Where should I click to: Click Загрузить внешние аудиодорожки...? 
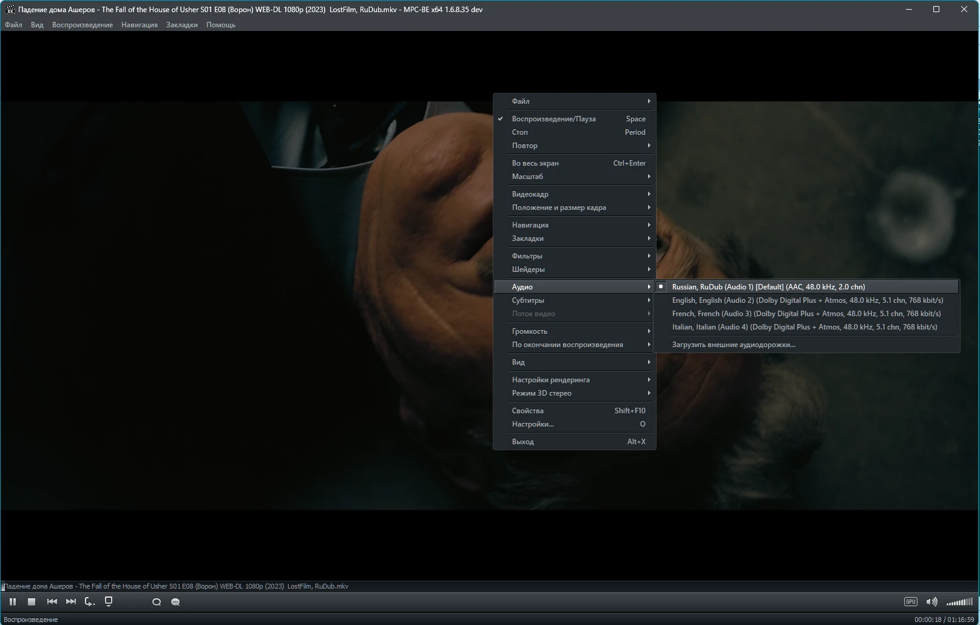(733, 345)
